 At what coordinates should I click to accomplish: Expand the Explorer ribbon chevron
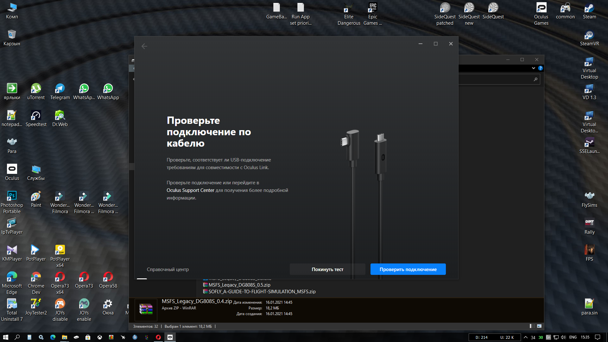(534, 68)
